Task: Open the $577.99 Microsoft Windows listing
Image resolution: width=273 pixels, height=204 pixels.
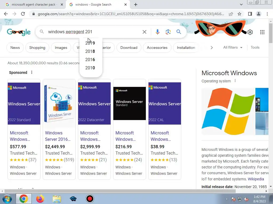Action: pyautogui.click(x=20, y=136)
